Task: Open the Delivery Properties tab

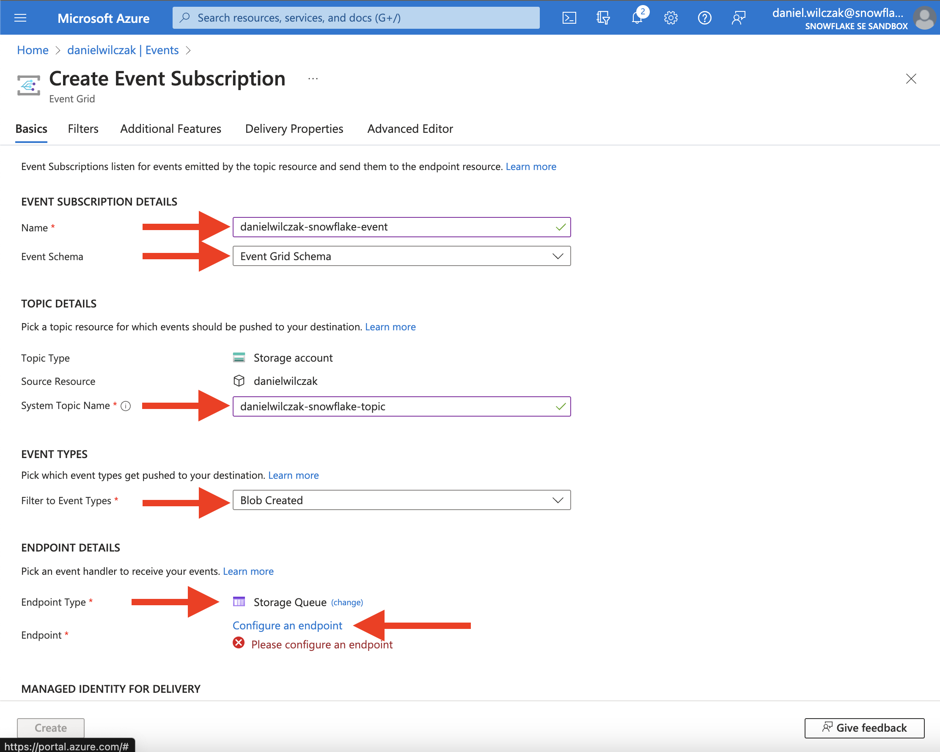Action: click(x=294, y=129)
